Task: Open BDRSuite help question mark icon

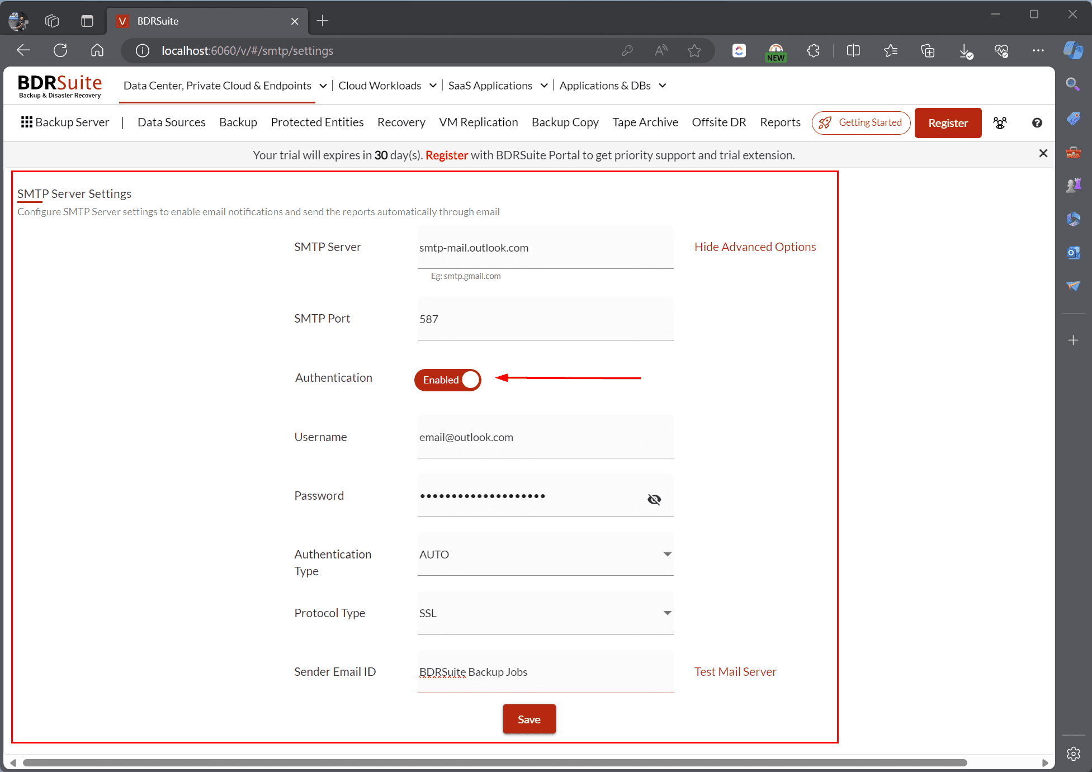Action: click(1037, 123)
